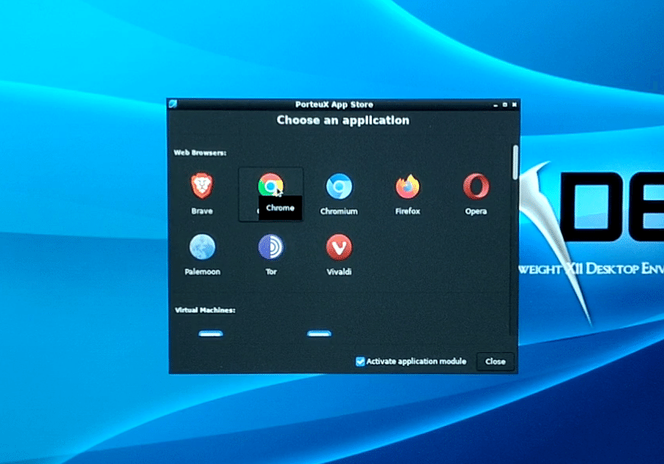Viewport: 664px width, 464px height.
Task: Click the Firefox label text
Action: click(407, 211)
